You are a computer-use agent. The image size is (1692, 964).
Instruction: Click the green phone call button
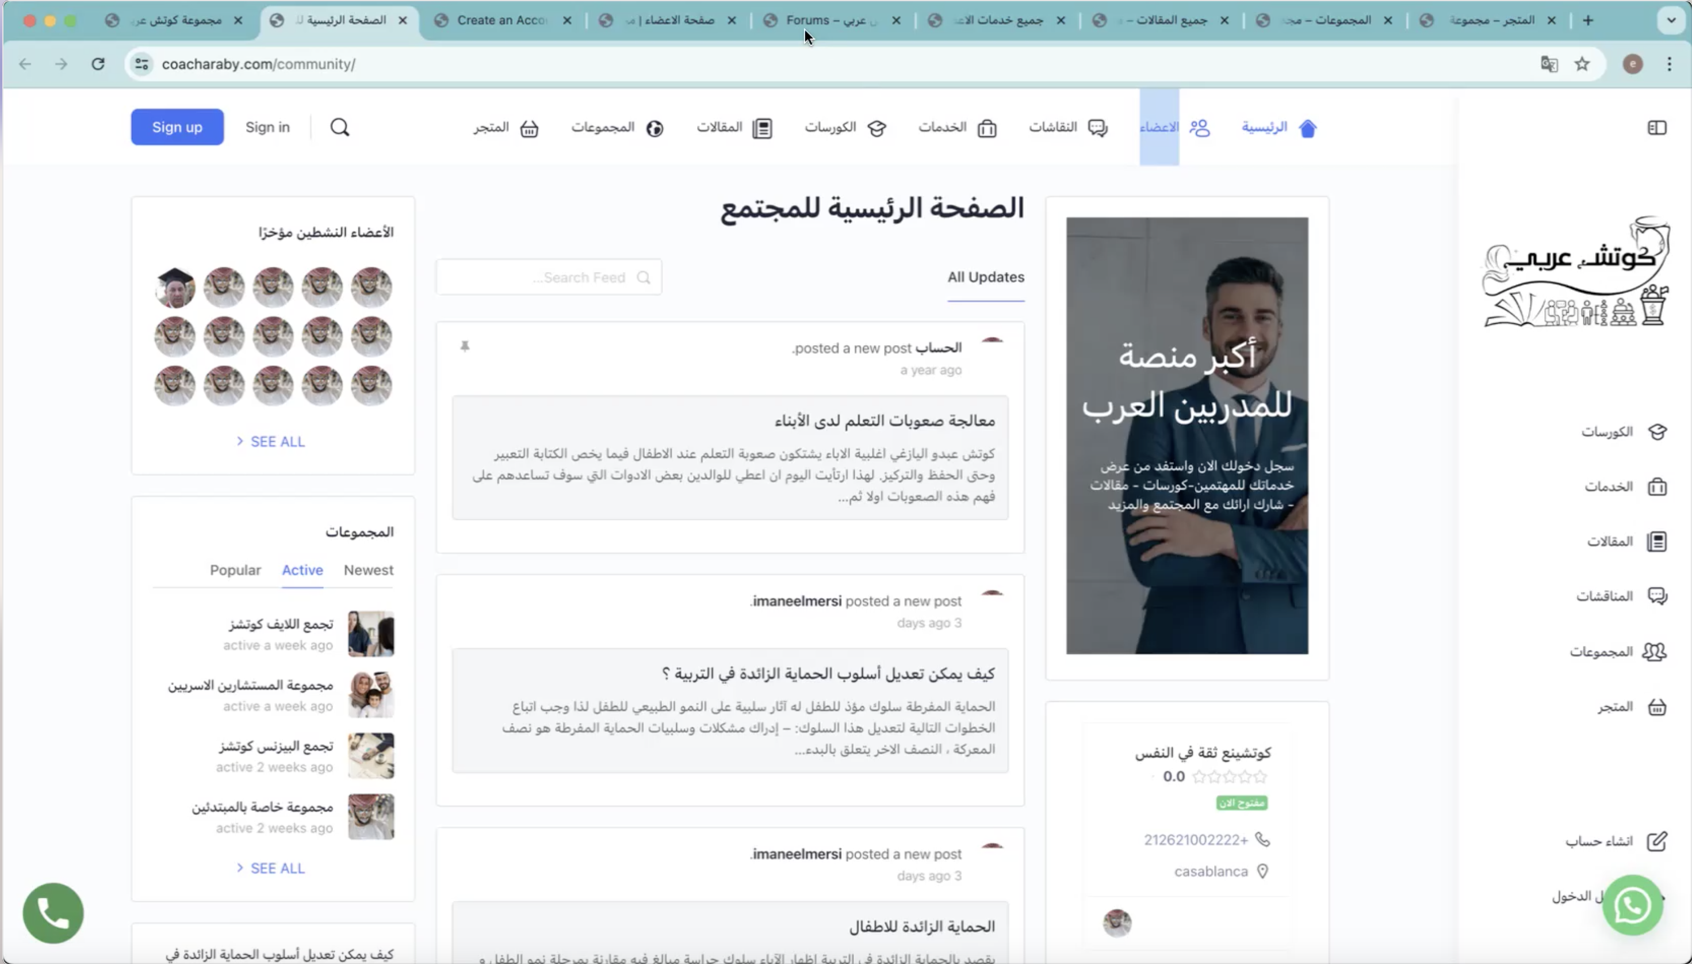tap(53, 913)
